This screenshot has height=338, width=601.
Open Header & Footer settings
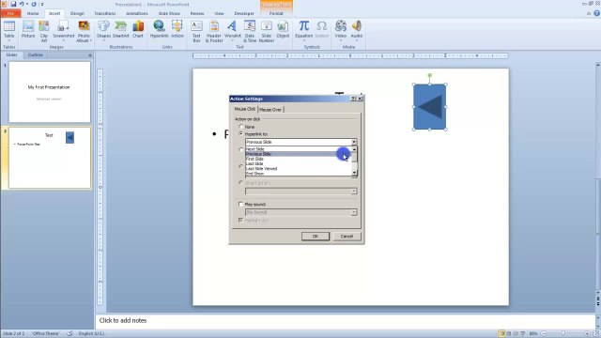point(214,31)
